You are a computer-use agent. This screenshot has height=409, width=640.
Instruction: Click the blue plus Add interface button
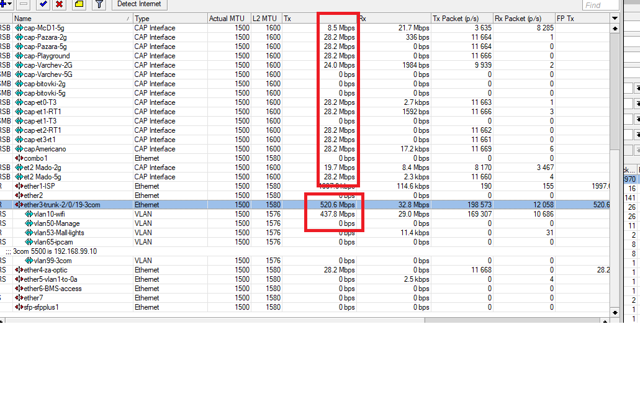coord(5,4)
